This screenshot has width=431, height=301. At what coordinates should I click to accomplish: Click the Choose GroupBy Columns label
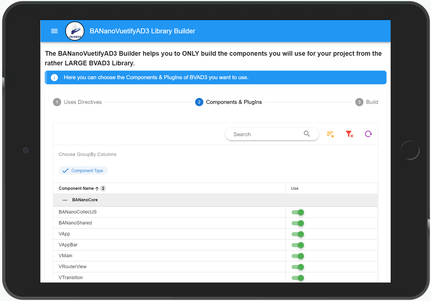pyautogui.click(x=88, y=154)
